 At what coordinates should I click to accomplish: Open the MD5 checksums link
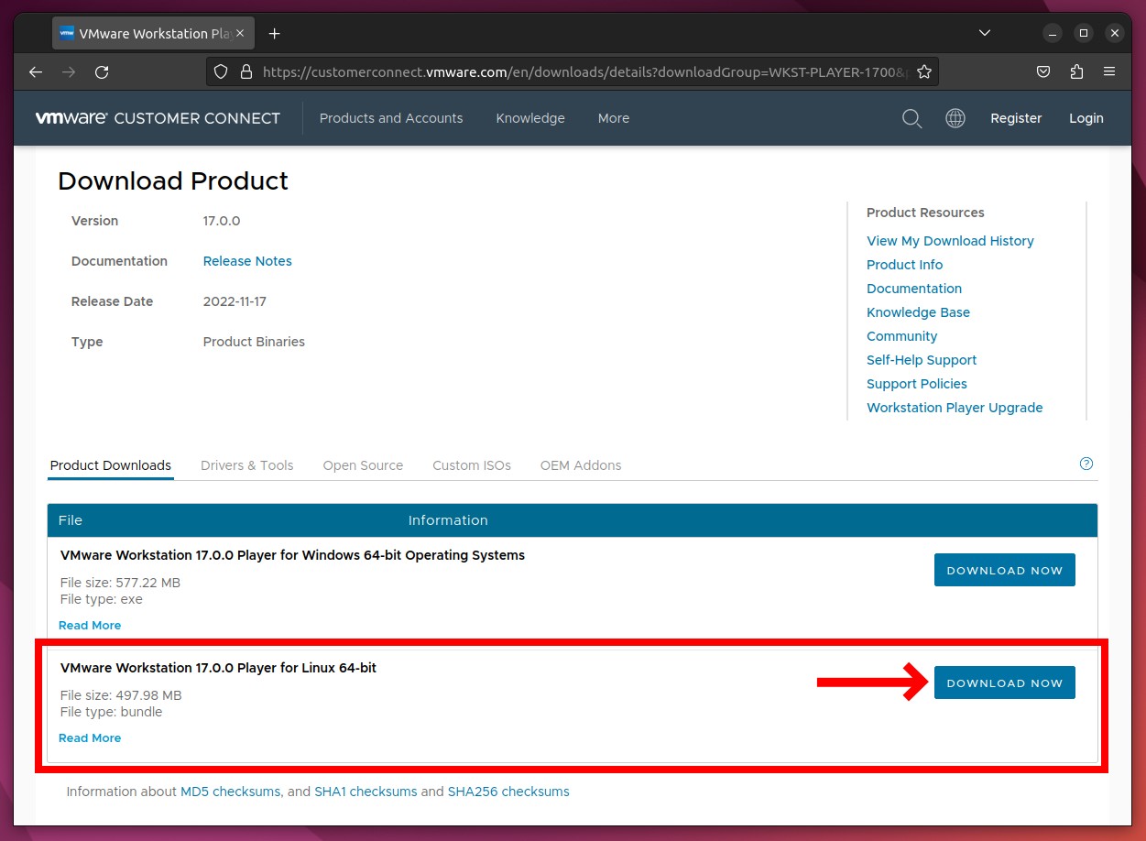tap(230, 792)
